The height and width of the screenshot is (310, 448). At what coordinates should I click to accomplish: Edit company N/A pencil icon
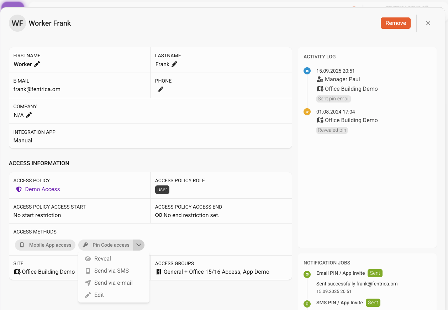tap(29, 115)
